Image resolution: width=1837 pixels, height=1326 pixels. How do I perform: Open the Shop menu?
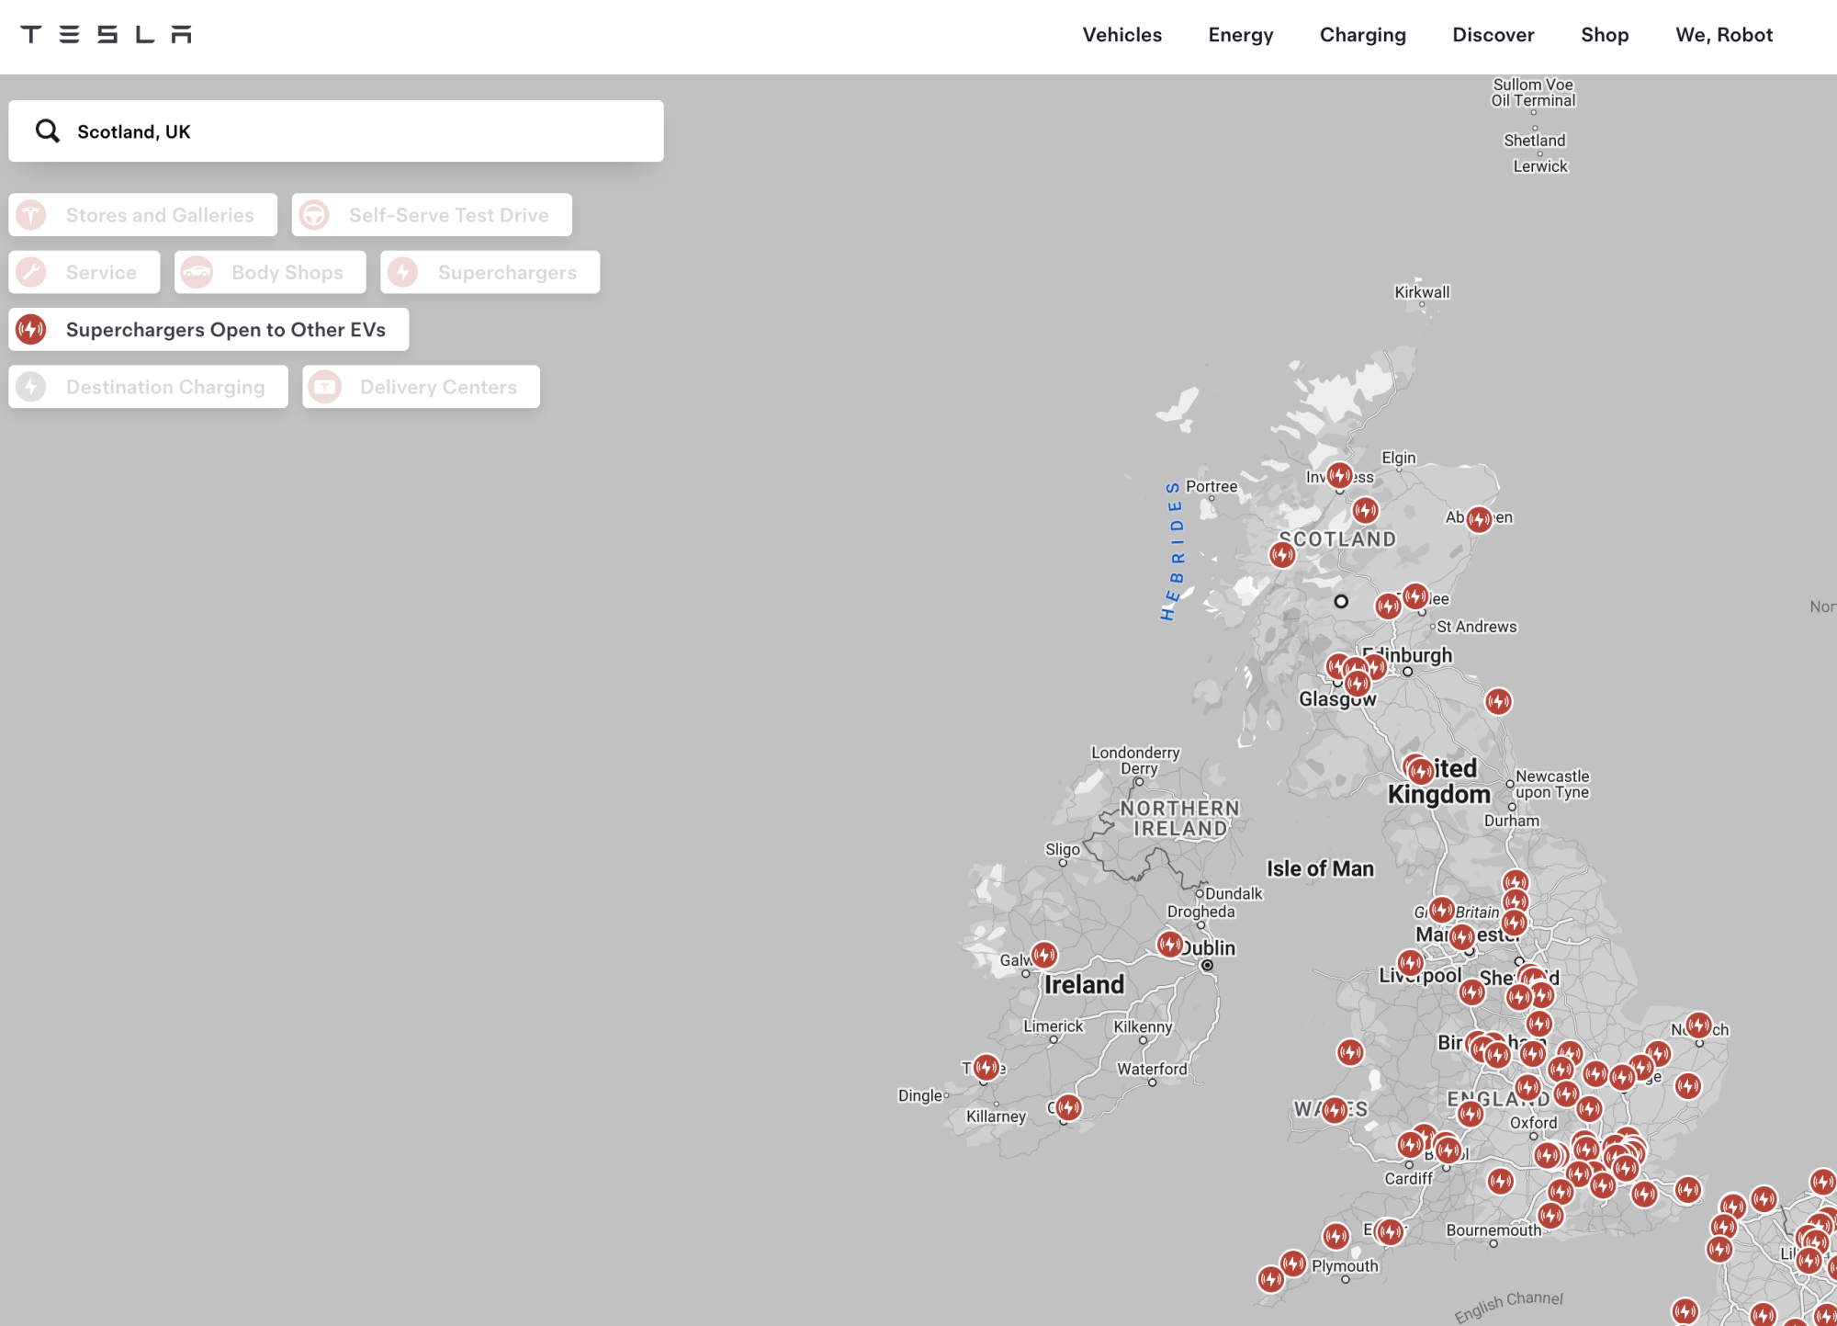(x=1605, y=35)
